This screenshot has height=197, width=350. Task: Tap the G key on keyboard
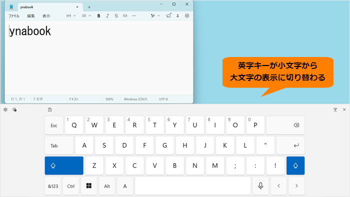pos(164,145)
